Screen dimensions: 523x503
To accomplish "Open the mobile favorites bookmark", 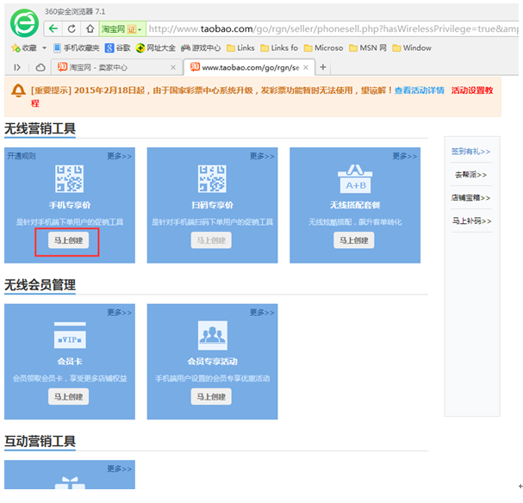I will click(77, 48).
